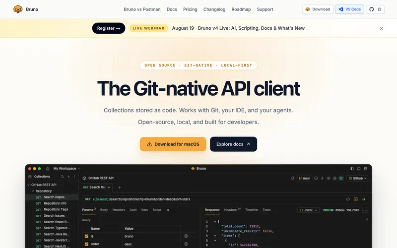The image size is (397, 248).
Task: Click the value cell containing bruno
Action: [151, 236]
